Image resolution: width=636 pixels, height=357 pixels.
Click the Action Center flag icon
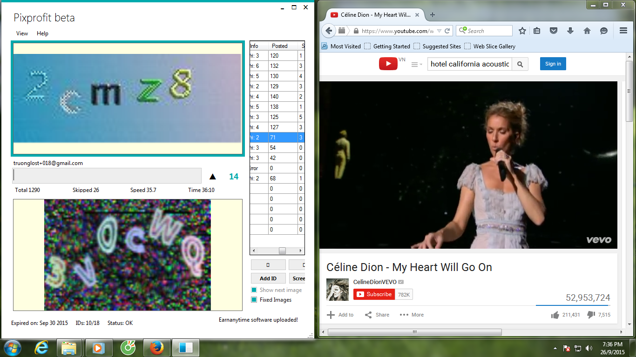point(567,348)
